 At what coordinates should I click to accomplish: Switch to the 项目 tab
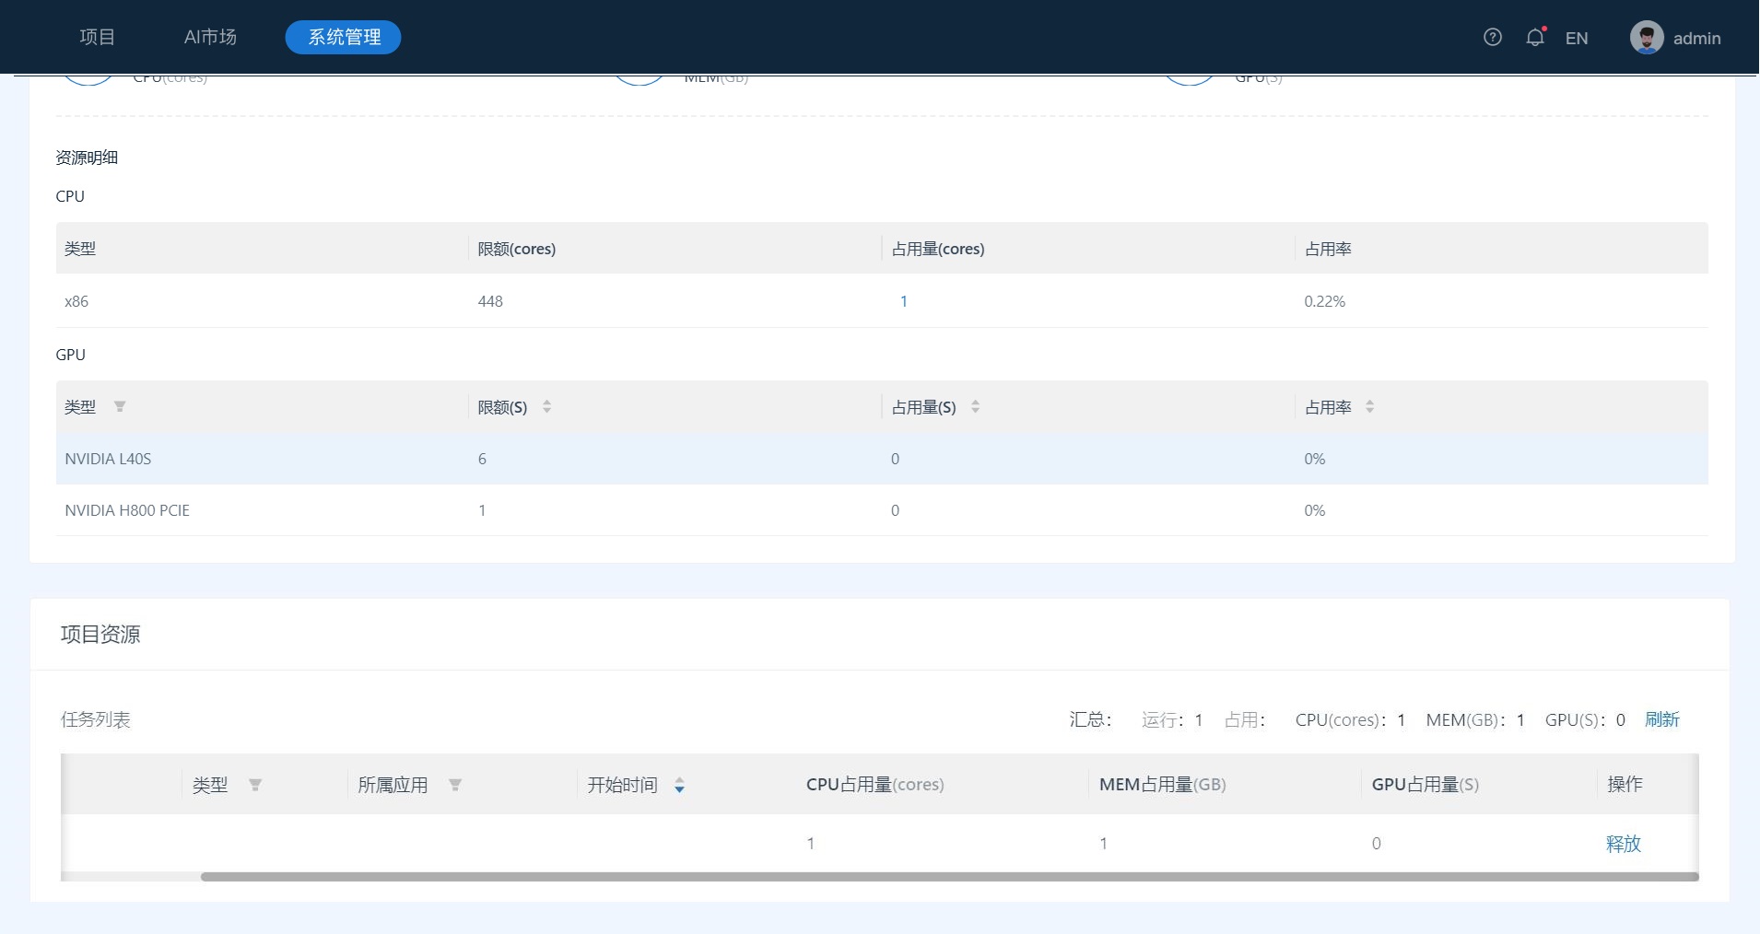[x=98, y=37]
